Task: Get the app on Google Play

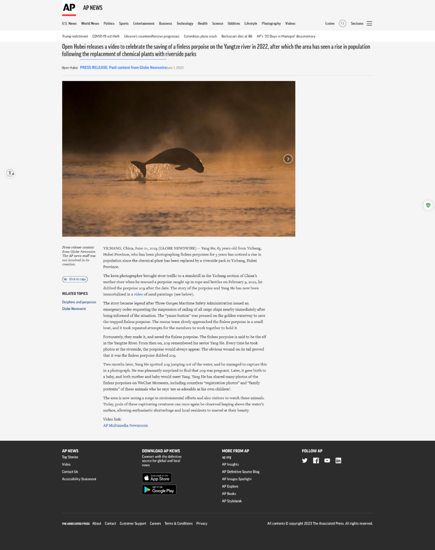Action: [x=159, y=490]
